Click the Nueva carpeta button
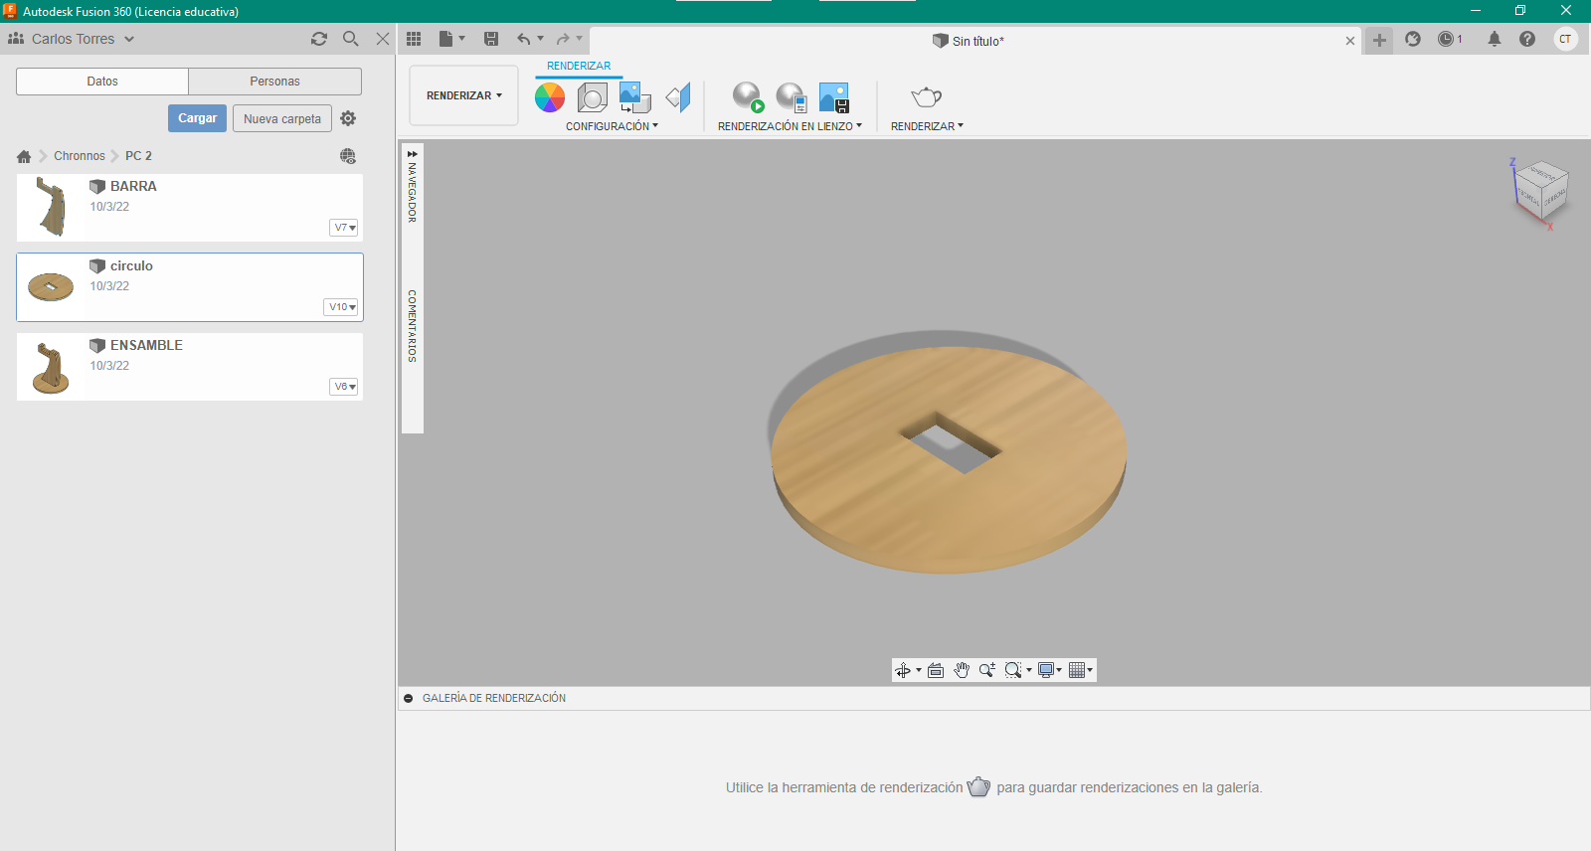Screen dimensions: 1591x851 pos(282,119)
